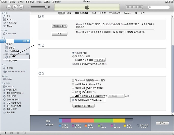174x135 pixels.
Task: Switch to album list view mode
Action: tap(132, 7)
